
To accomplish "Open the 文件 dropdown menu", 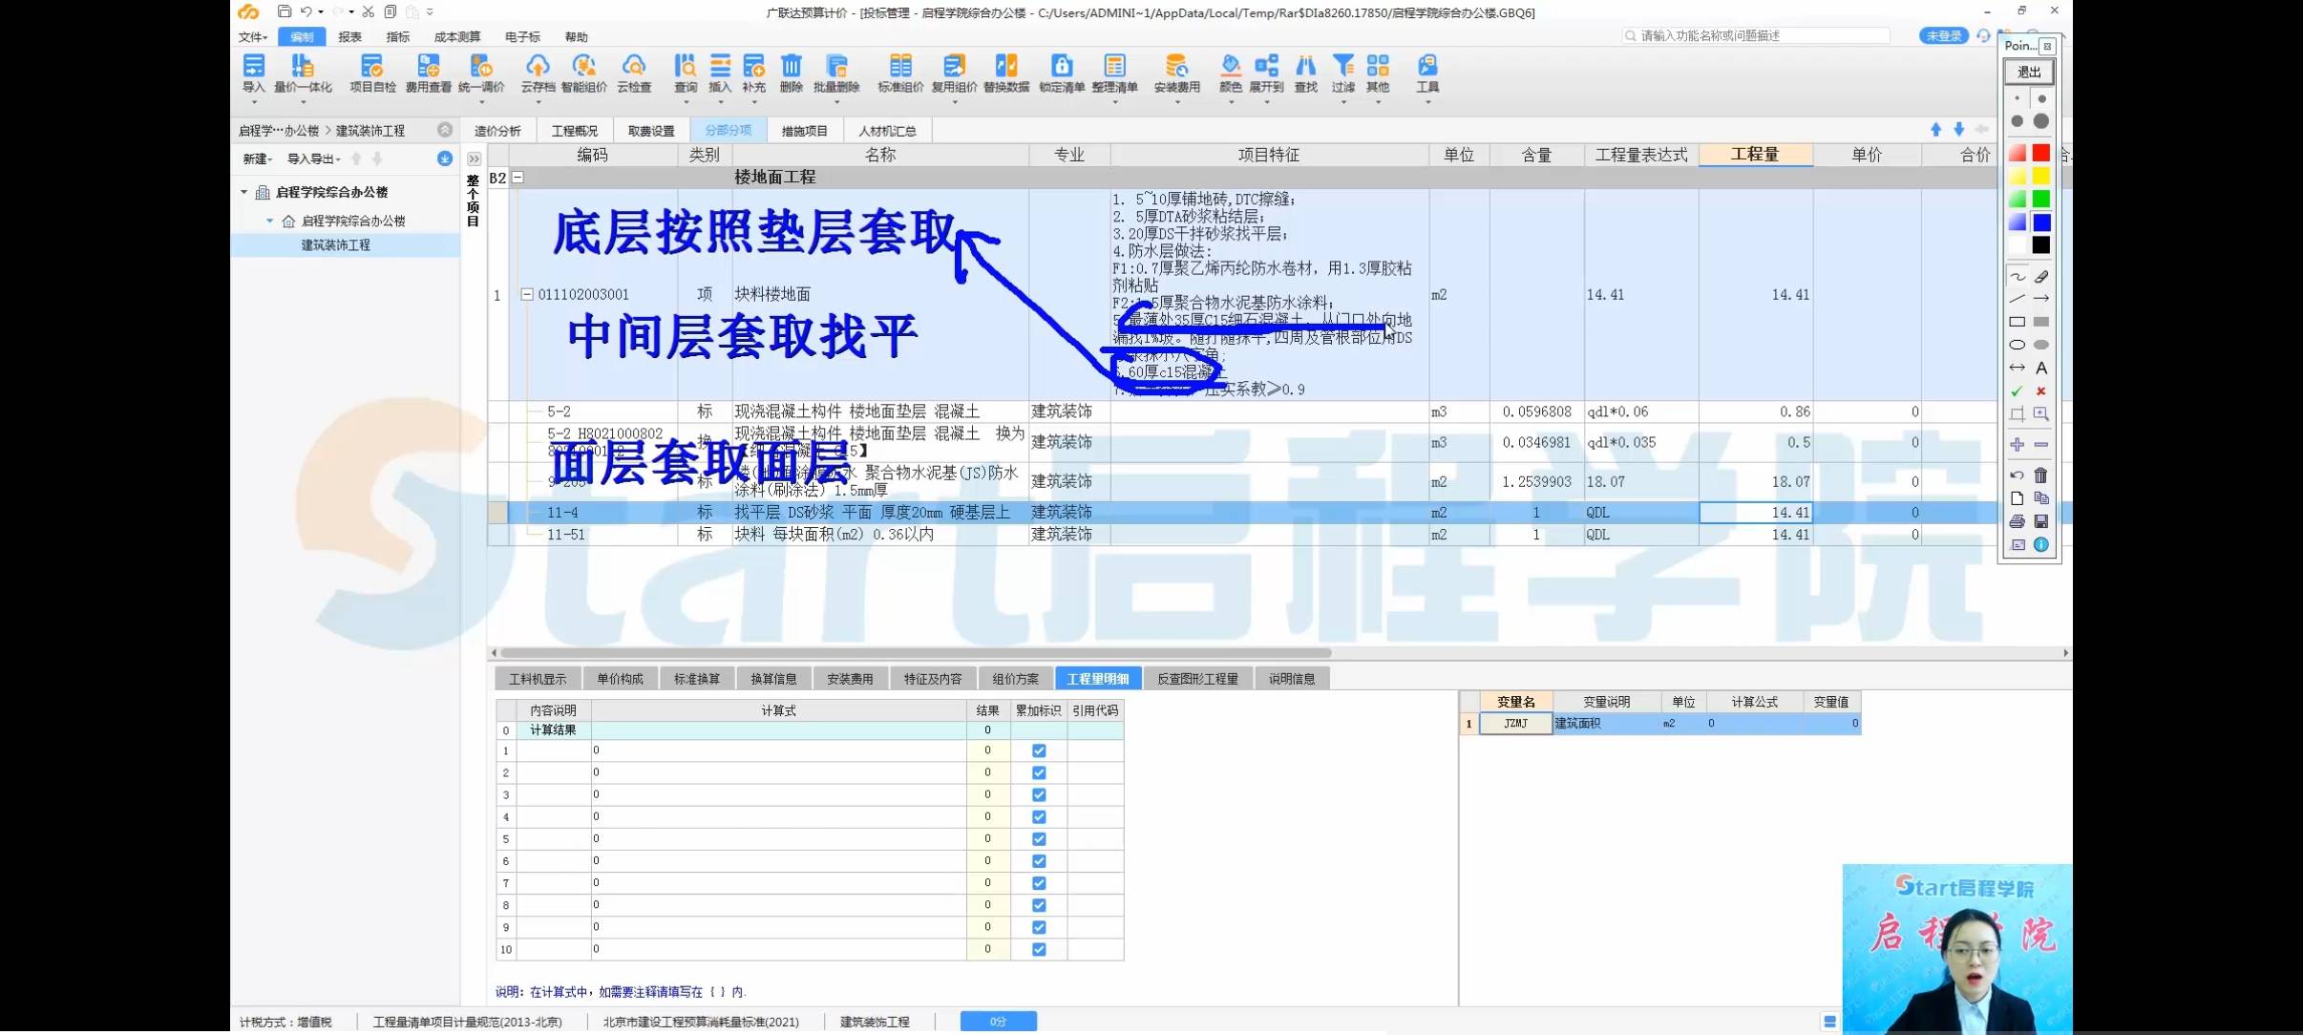I will pos(253,37).
